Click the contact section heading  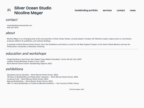tap(11, 20)
